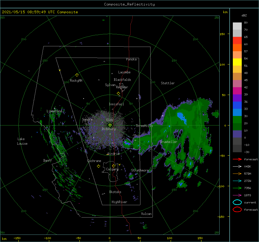Click the Okotoks city label

115,192
